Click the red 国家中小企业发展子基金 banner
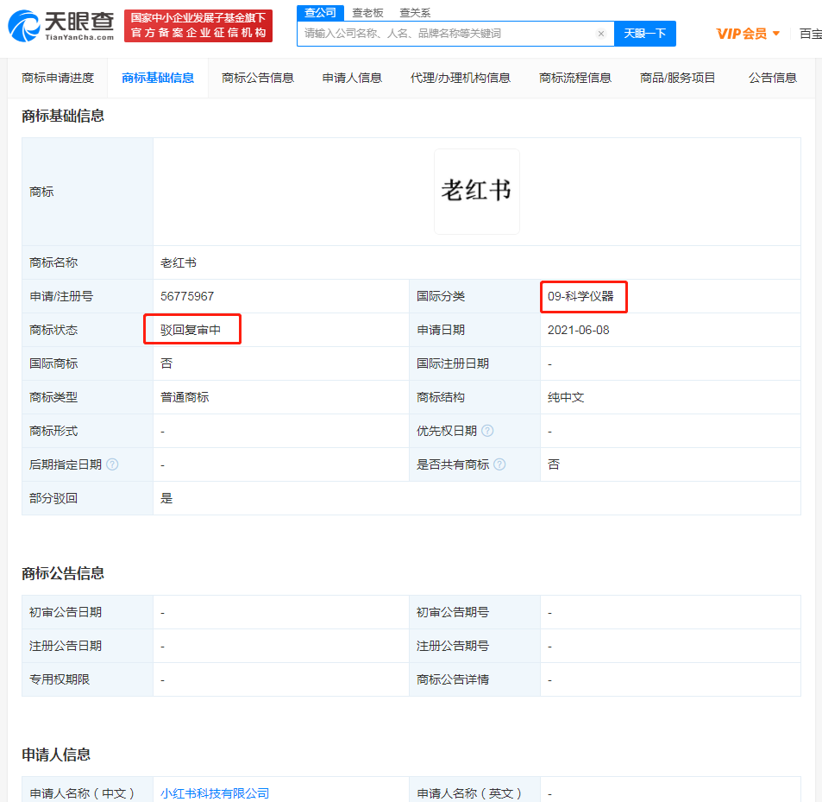 pos(198,26)
